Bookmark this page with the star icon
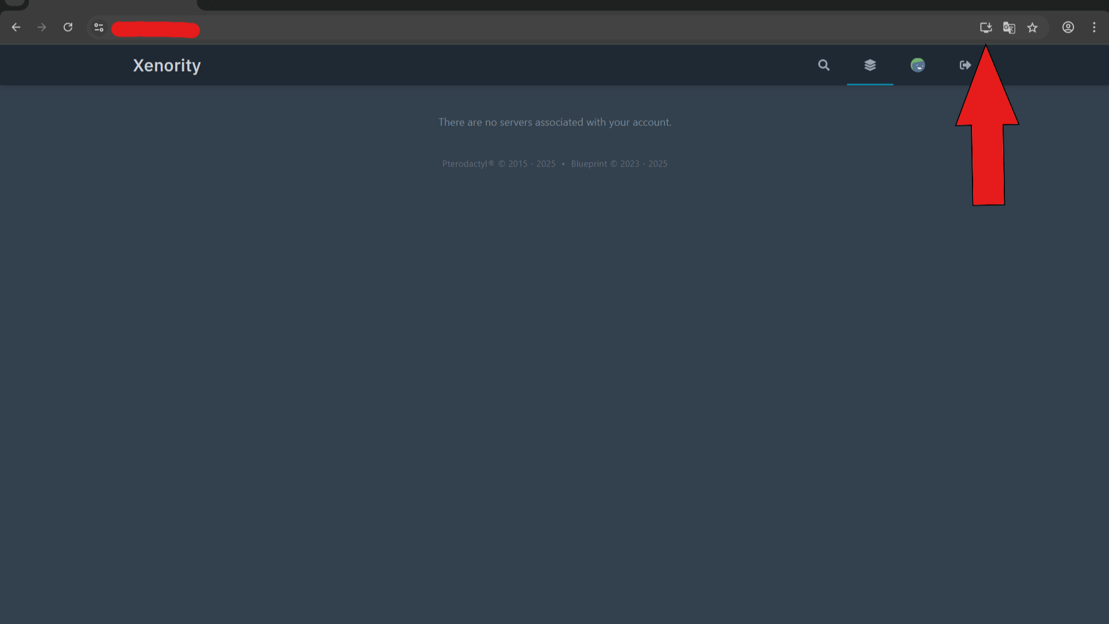Screen dimensions: 1109x624 coord(1032,28)
